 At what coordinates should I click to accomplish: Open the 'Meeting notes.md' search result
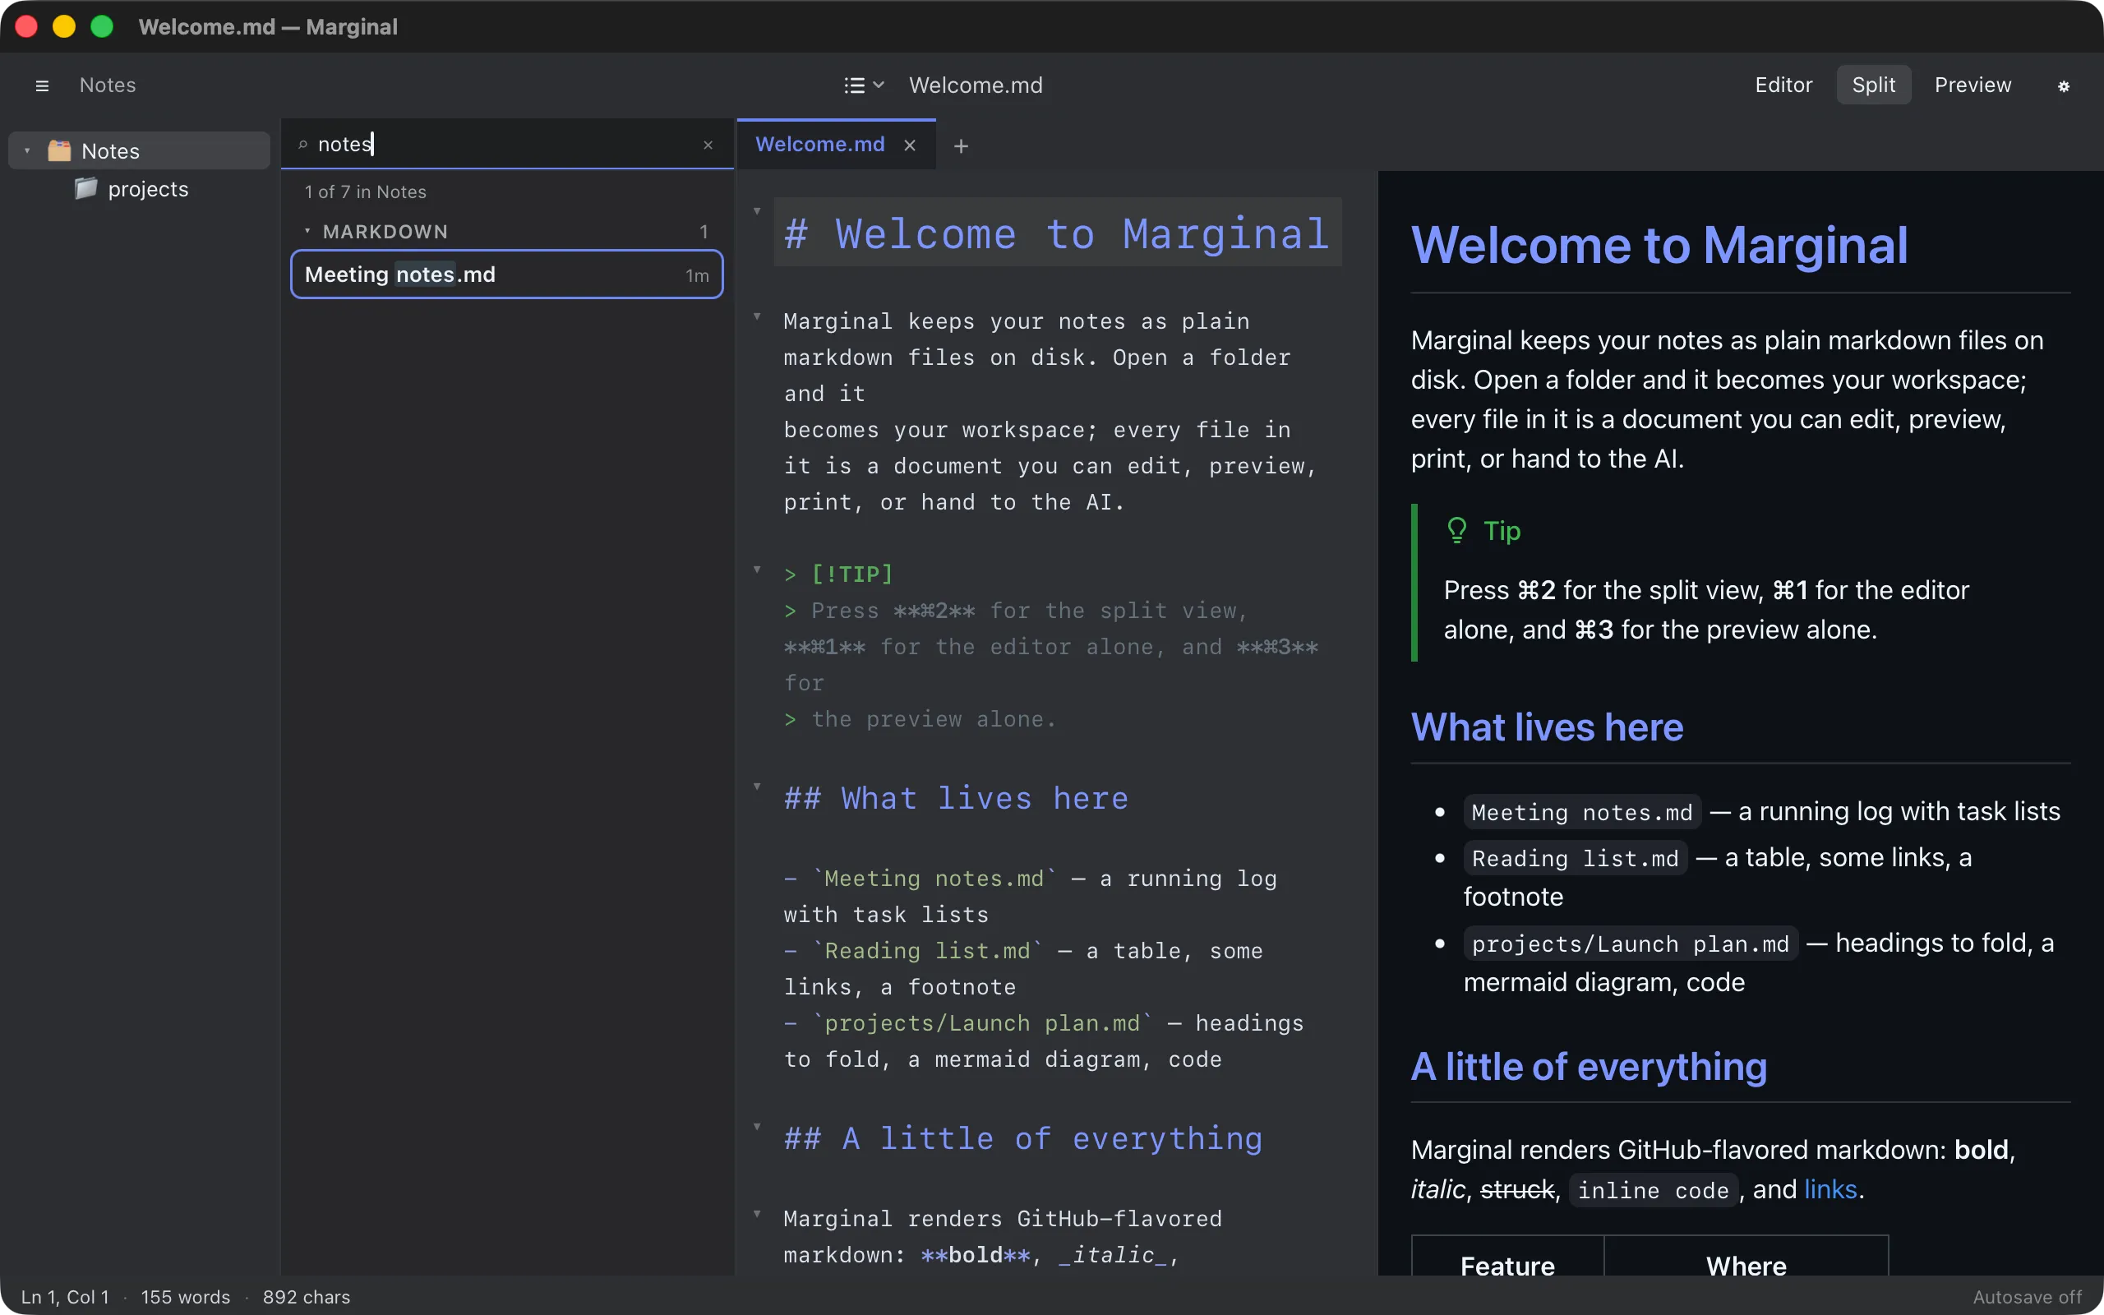507,275
